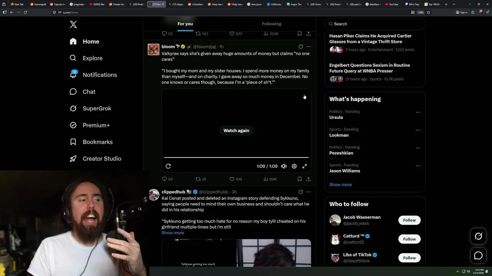Viewport: 492px width, 276px height.
Task: Open the browser tab list chevron
Action: [454, 4]
